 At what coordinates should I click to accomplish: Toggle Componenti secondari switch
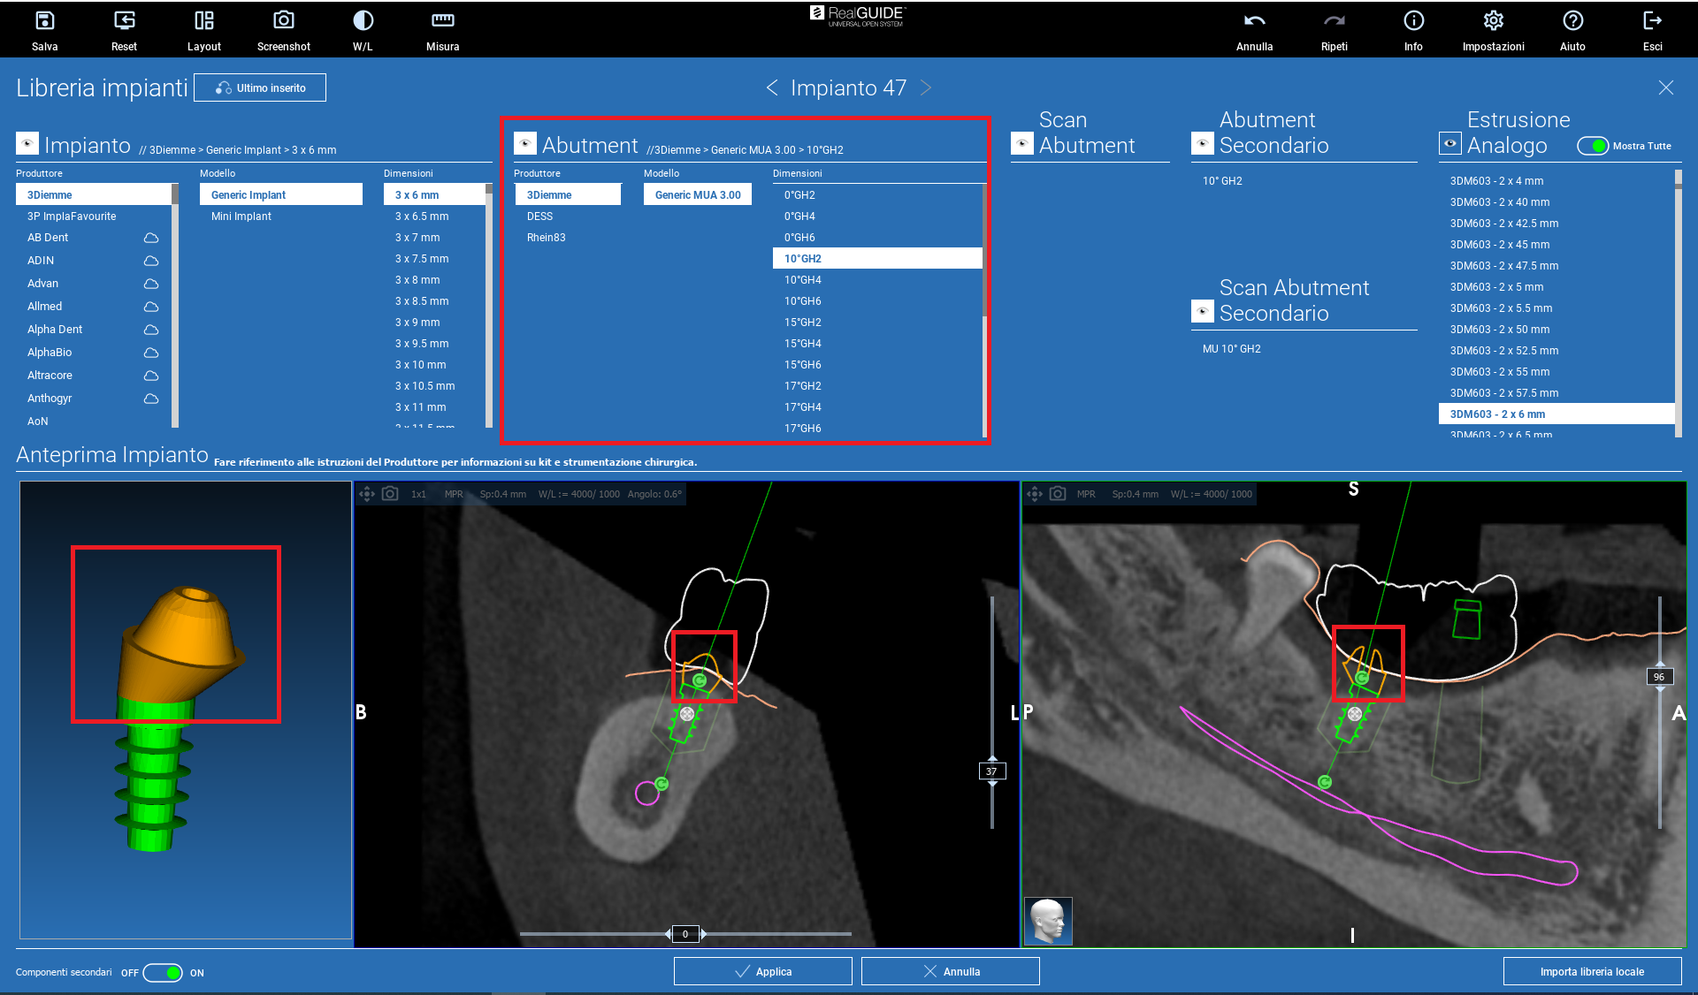(x=163, y=973)
